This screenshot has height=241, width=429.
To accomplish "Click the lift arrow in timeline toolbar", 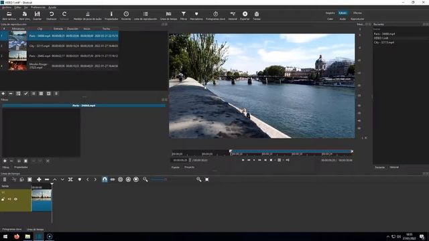I will (55, 179).
